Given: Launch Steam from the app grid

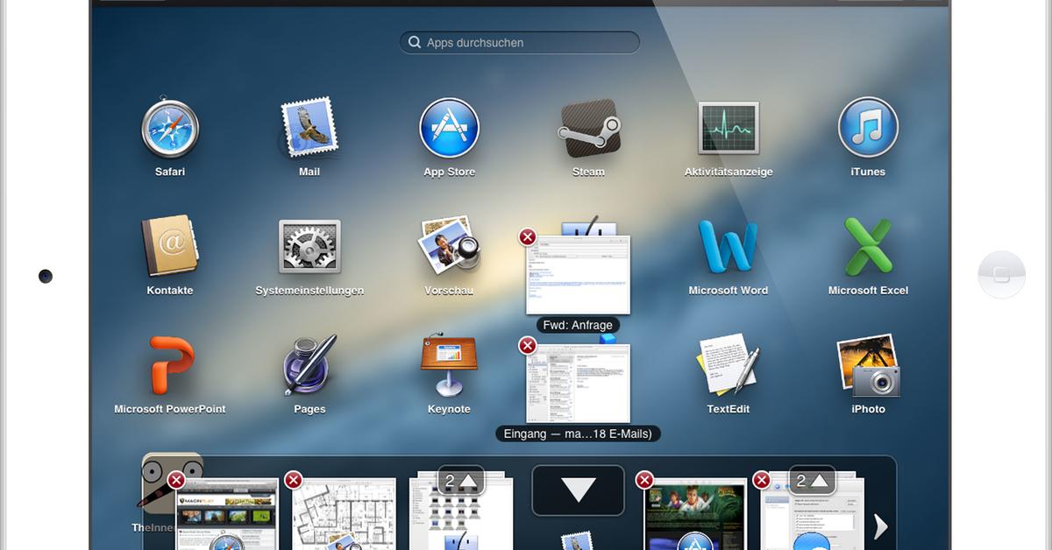Looking at the screenshot, I should coord(588,129).
